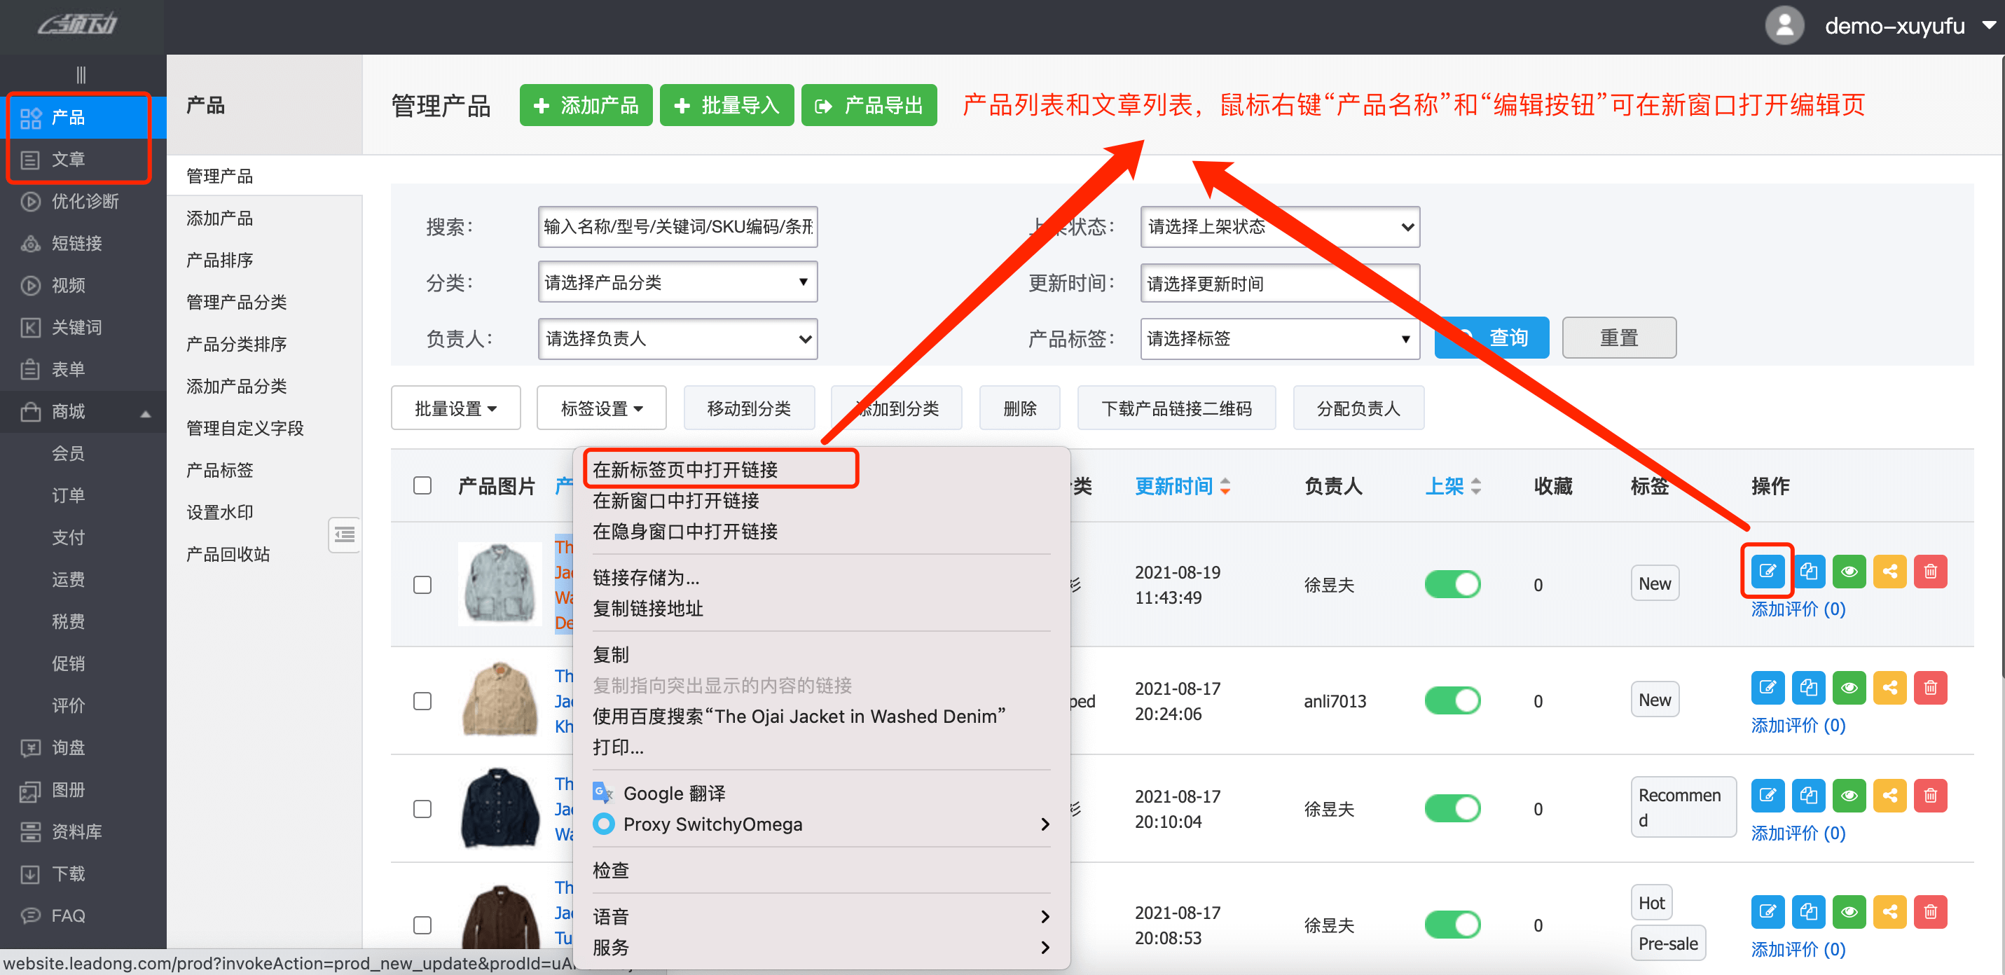
Task: Click the green preview eye icon in first row
Action: 1849,571
